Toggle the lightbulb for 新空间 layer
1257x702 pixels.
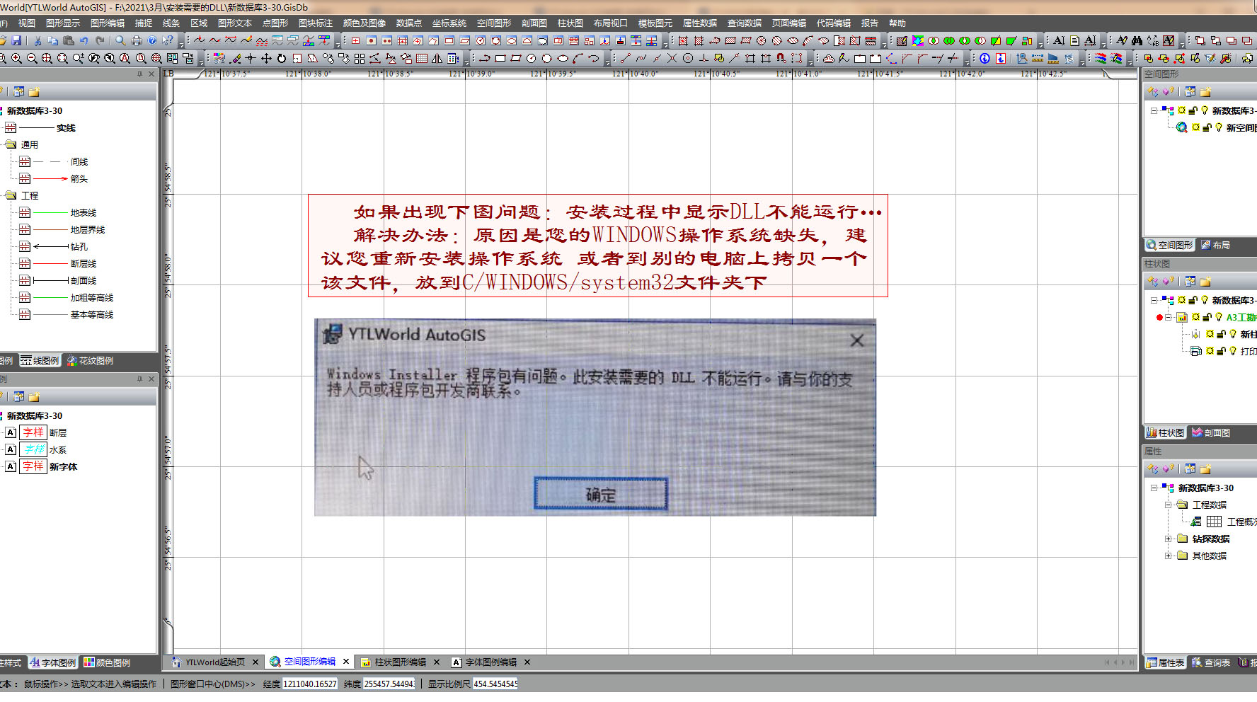point(1219,127)
